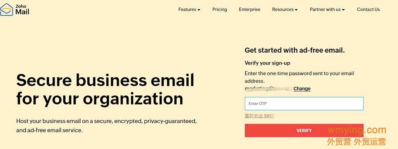Expand the arrow next to Features

[199, 10]
